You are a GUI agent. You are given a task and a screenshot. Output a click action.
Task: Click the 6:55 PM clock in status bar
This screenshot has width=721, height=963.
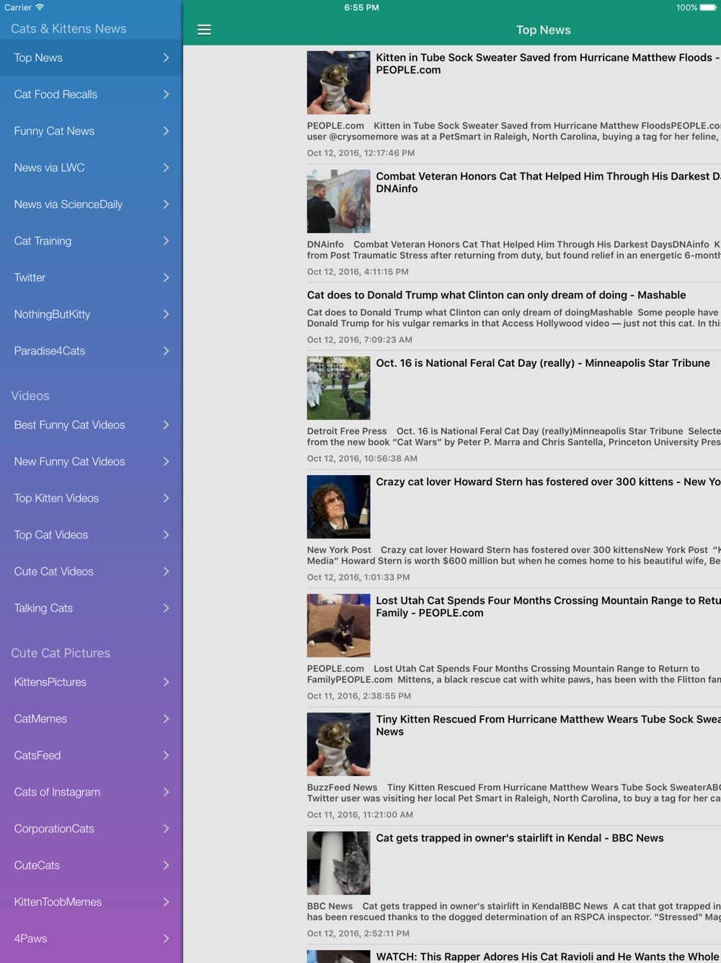click(361, 7)
